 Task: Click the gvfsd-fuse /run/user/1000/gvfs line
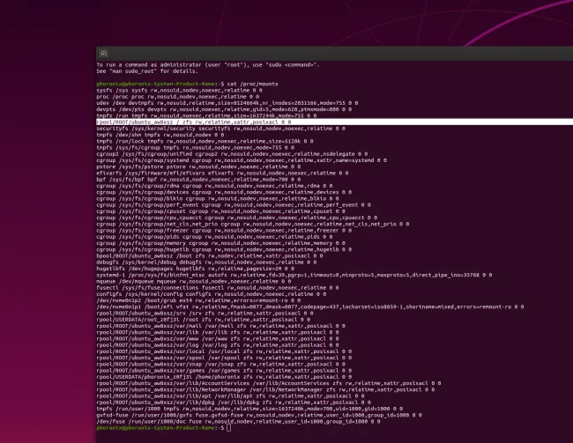tap(259, 415)
